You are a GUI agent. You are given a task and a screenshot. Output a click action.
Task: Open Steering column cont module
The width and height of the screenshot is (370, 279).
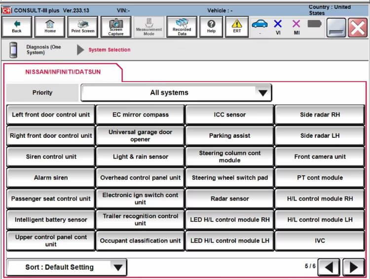(x=229, y=157)
